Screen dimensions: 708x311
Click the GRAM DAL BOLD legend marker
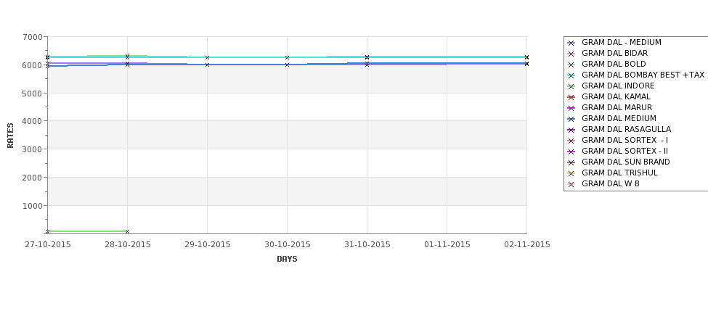coord(571,65)
